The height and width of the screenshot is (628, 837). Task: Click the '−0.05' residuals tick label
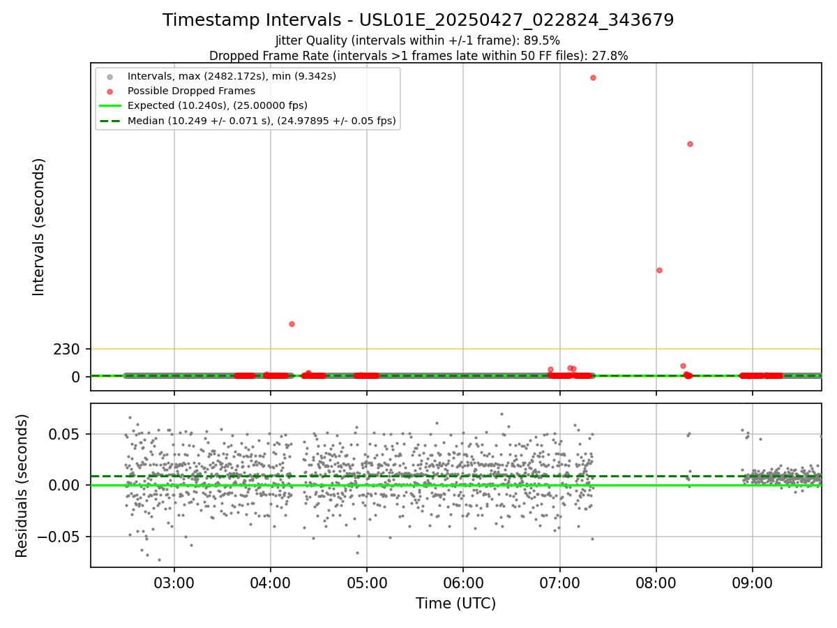pos(59,537)
